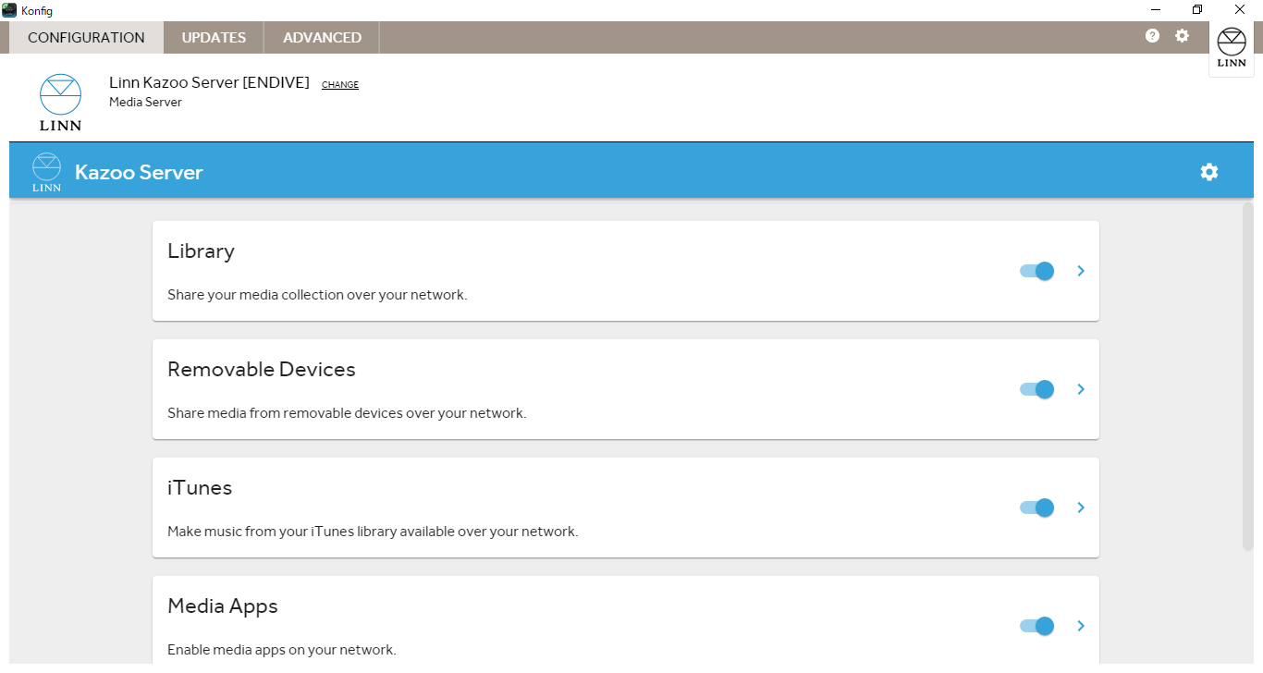Click 'Share your media collection over your network.' text
The image size is (1263, 673).
click(x=317, y=295)
